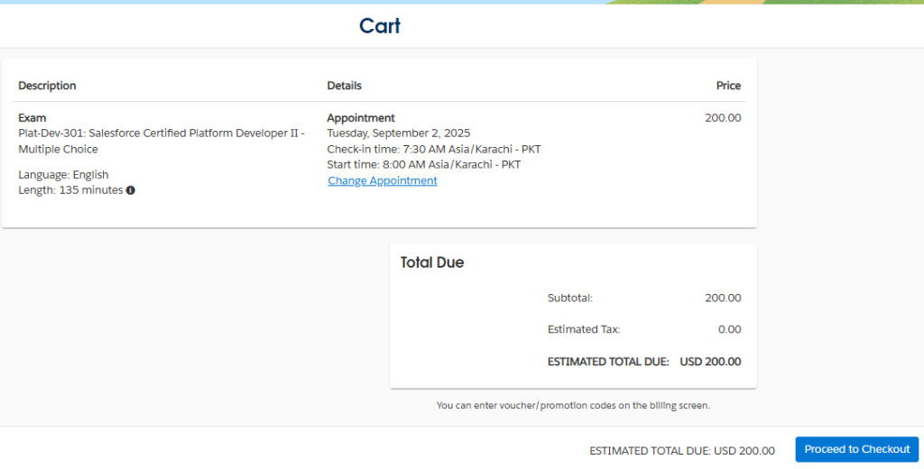Screen dimensions: 924x469
Task: Select the Cart page heading
Action: [x=380, y=26]
